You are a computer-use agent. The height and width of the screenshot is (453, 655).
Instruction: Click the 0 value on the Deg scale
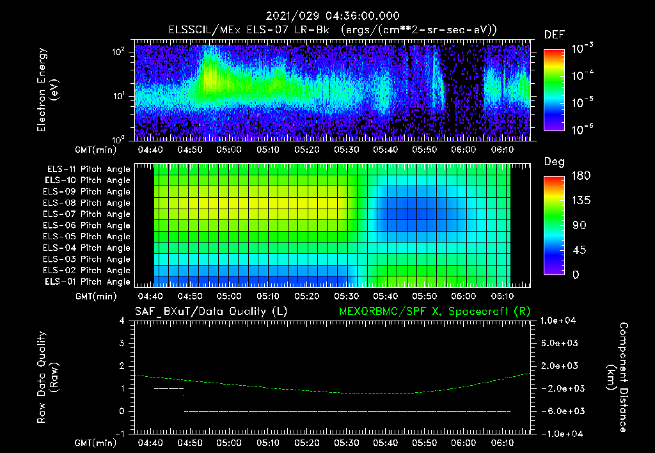click(x=576, y=275)
